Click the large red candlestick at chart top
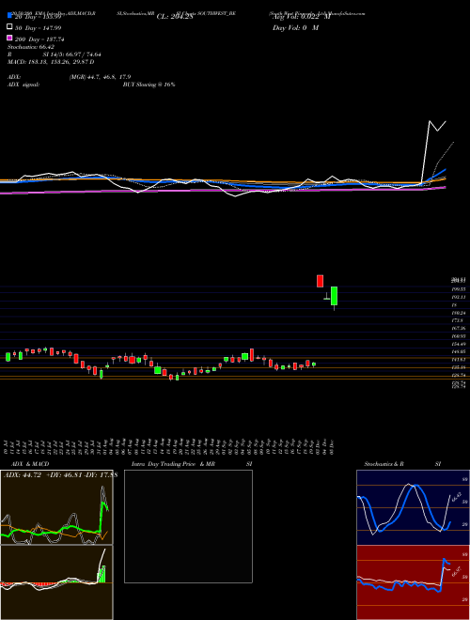This screenshot has width=470, height=620. pyautogui.click(x=320, y=281)
